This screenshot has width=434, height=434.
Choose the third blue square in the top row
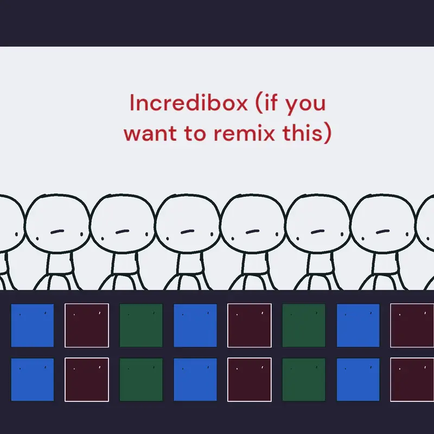point(358,325)
